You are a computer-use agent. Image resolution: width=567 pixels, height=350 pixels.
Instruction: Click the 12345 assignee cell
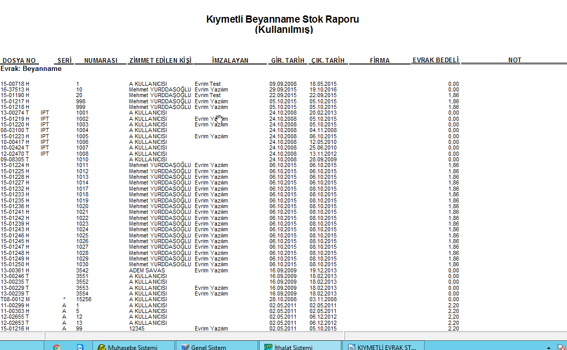137,328
